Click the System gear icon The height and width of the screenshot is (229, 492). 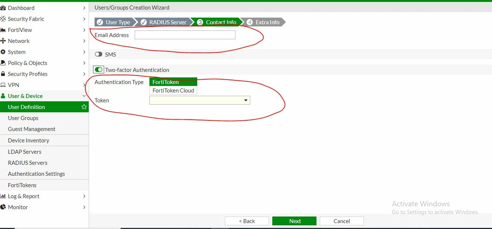(x=3, y=52)
